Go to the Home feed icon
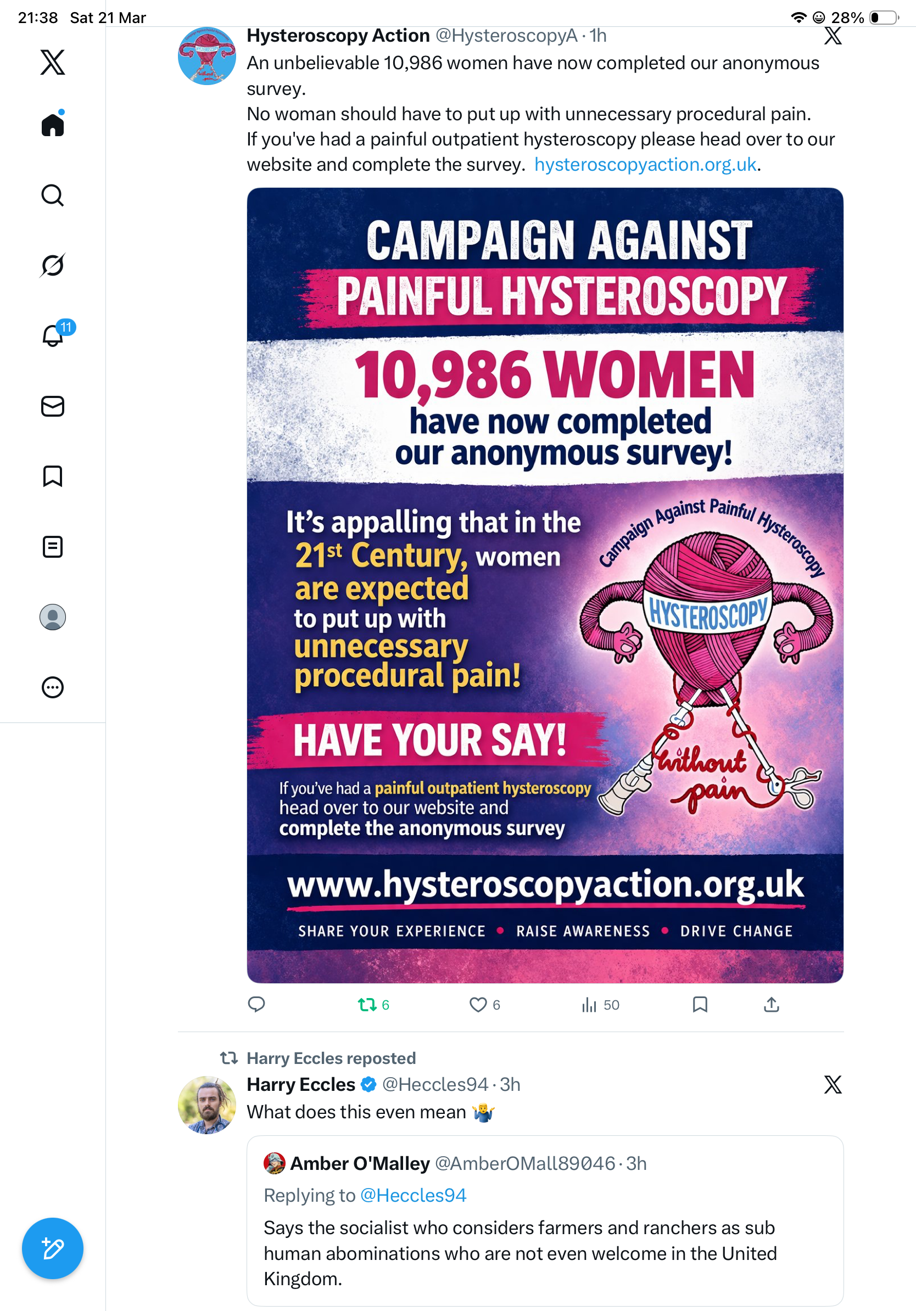 (53, 124)
